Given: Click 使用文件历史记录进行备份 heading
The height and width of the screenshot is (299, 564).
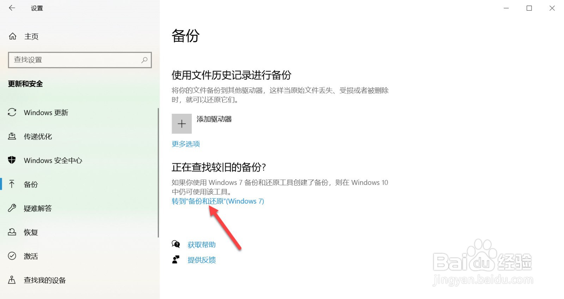Looking at the screenshot, I should click(232, 75).
